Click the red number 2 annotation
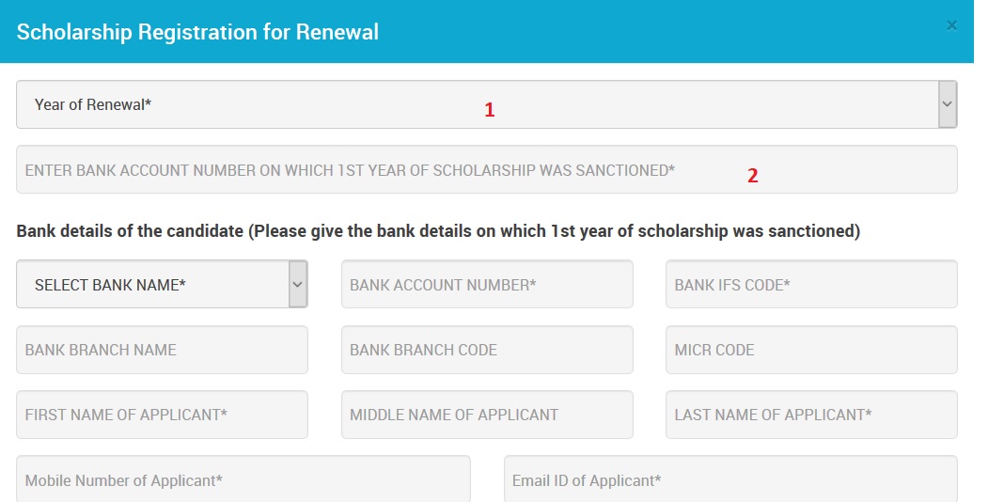Viewport: 1004px width, 502px height. tap(752, 176)
